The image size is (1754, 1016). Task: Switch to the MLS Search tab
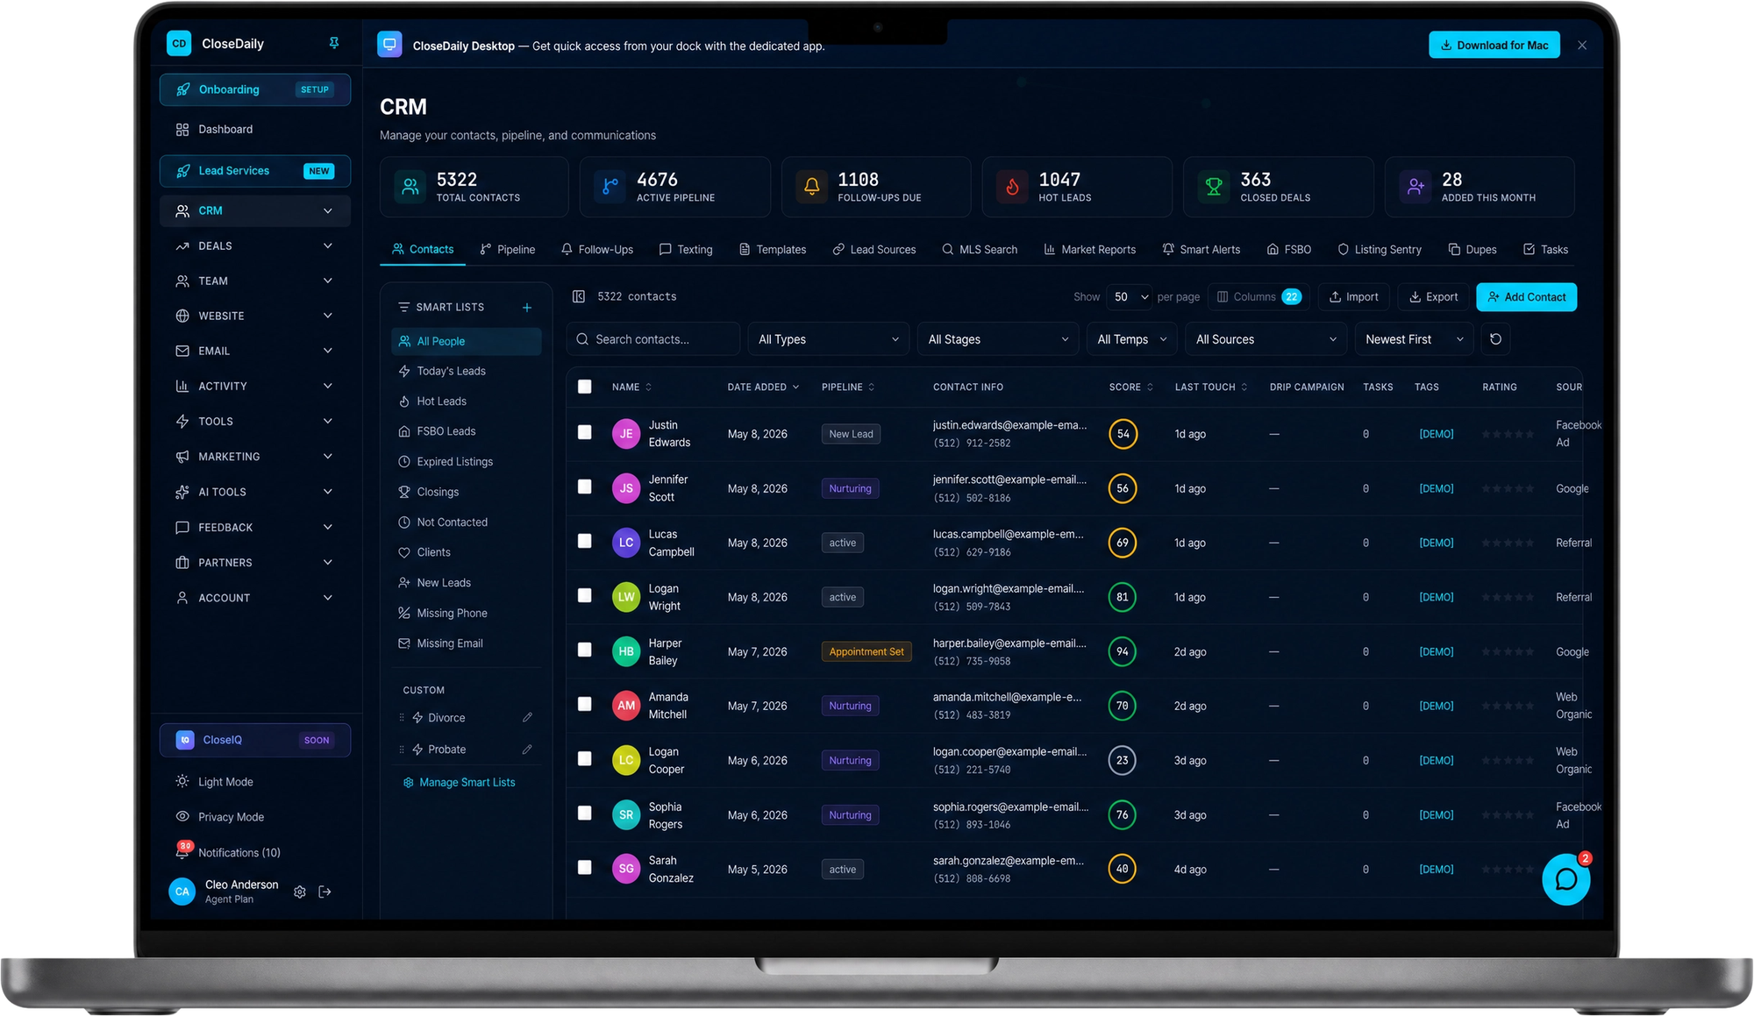[980, 249]
